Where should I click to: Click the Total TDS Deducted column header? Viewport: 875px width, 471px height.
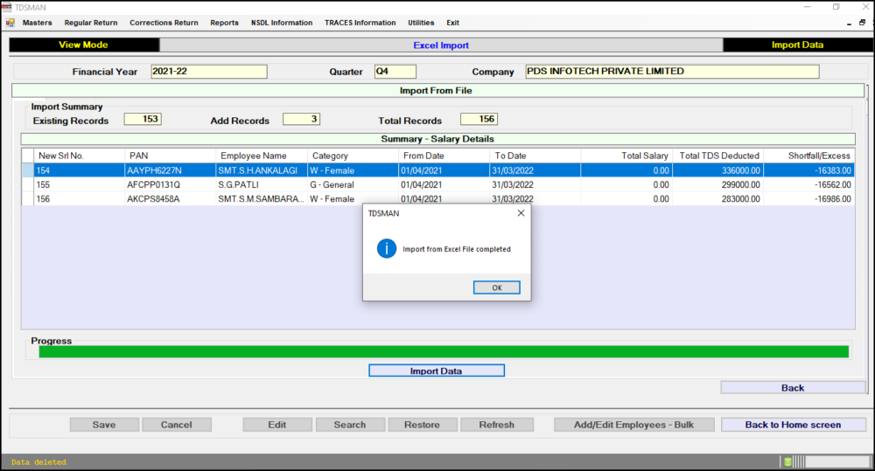point(718,156)
